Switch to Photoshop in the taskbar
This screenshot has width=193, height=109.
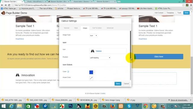coord(71,106)
